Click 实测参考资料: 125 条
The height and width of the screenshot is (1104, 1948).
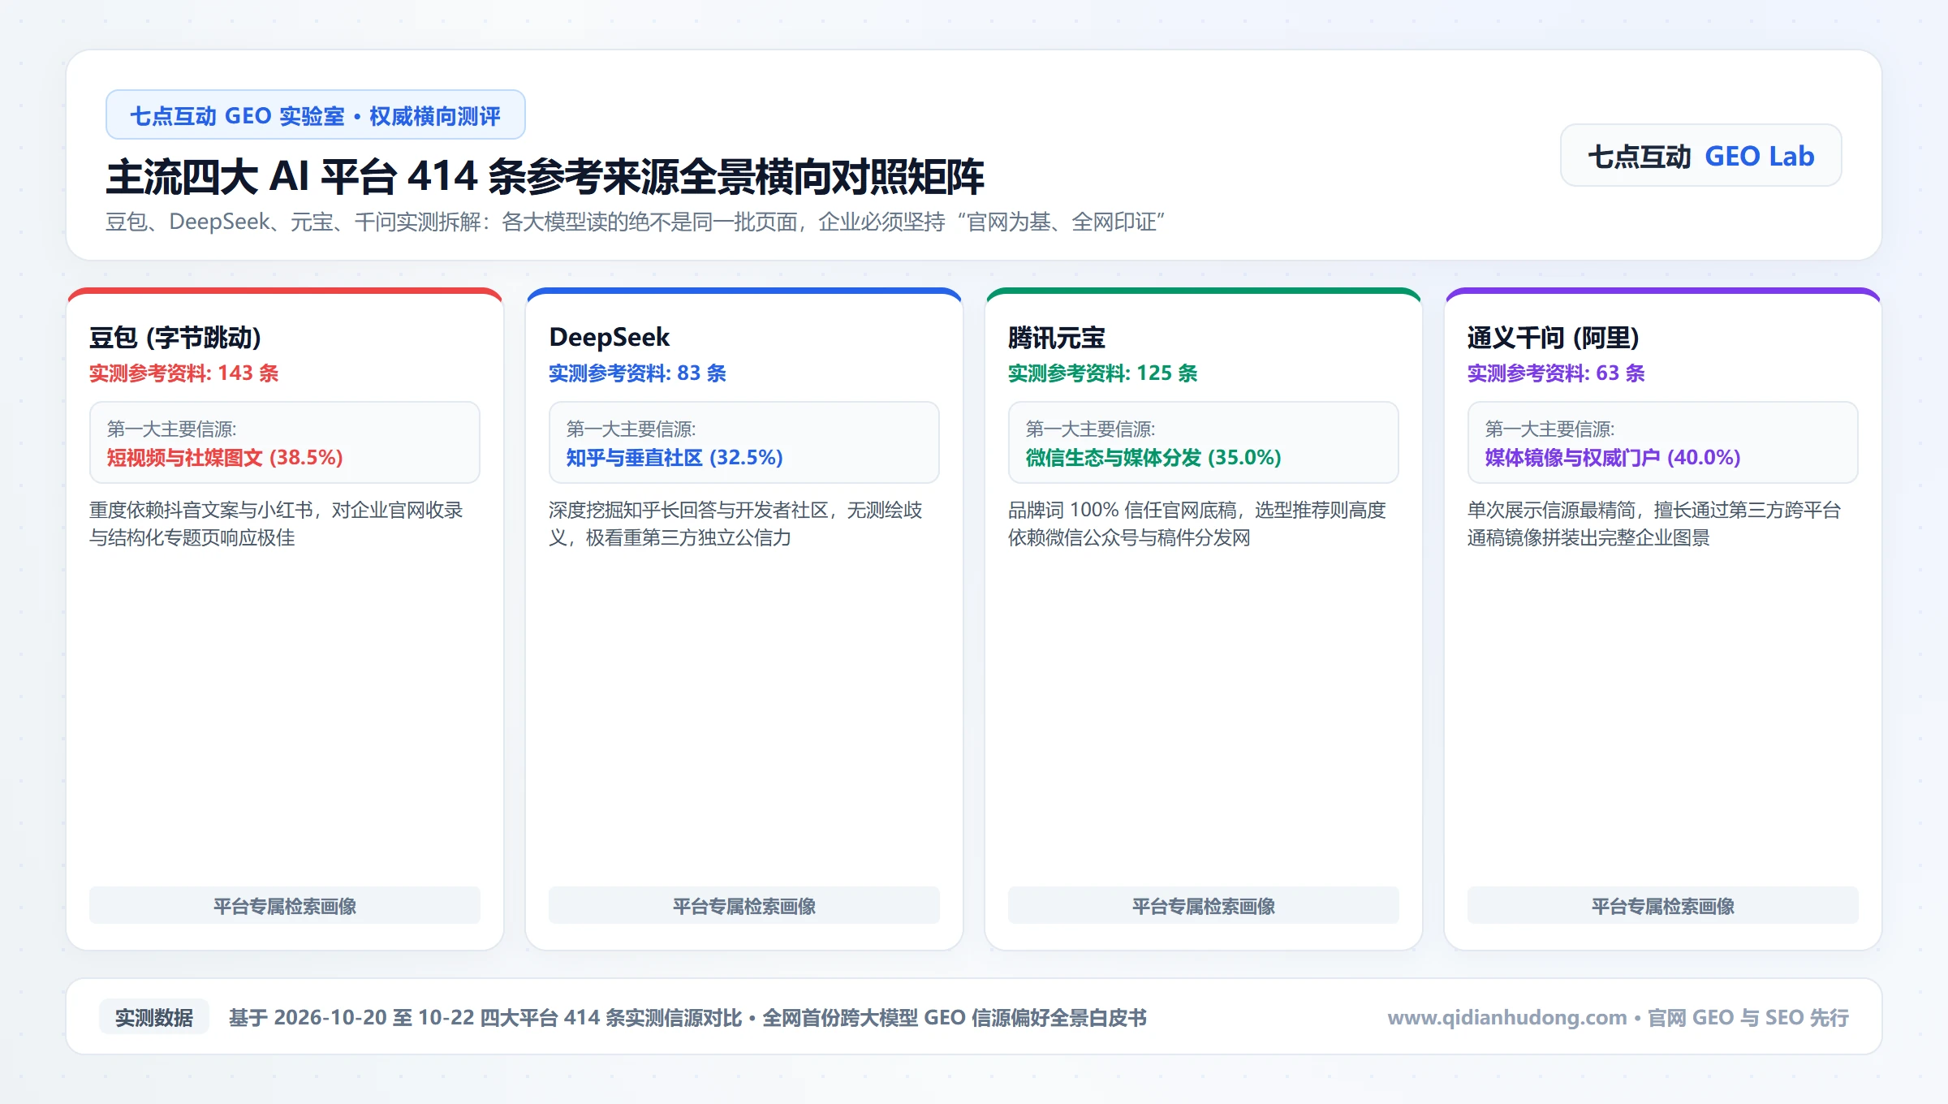(1103, 373)
